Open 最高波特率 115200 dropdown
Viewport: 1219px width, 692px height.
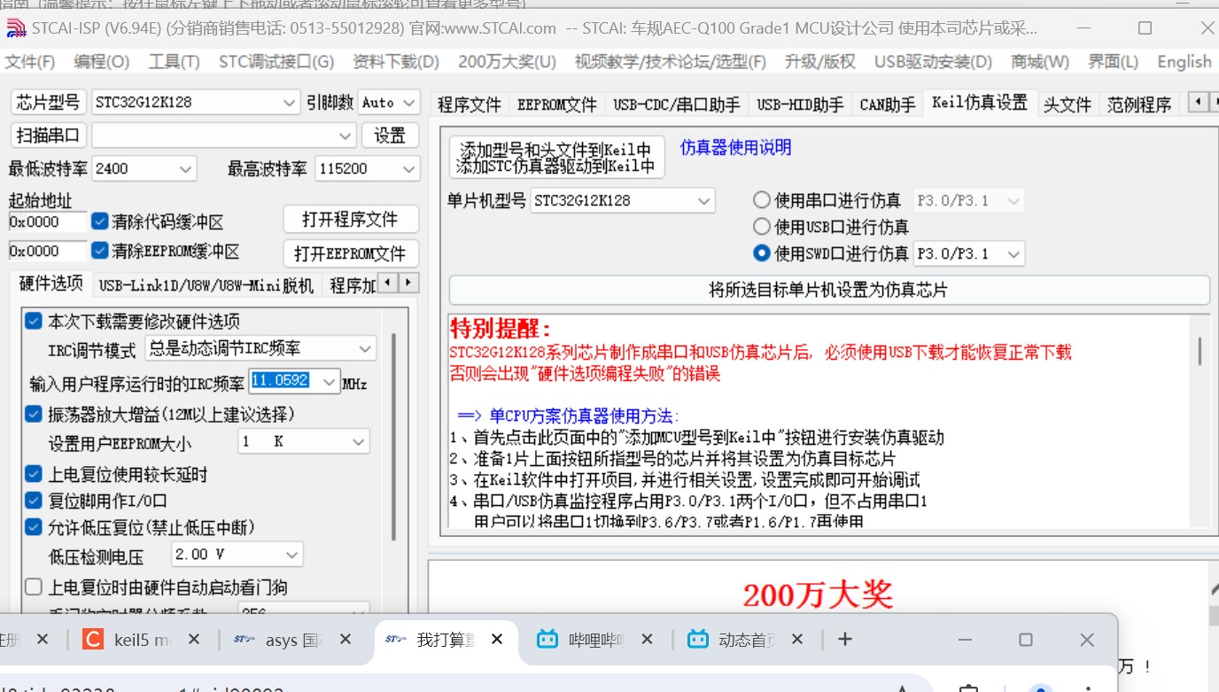tap(367, 168)
